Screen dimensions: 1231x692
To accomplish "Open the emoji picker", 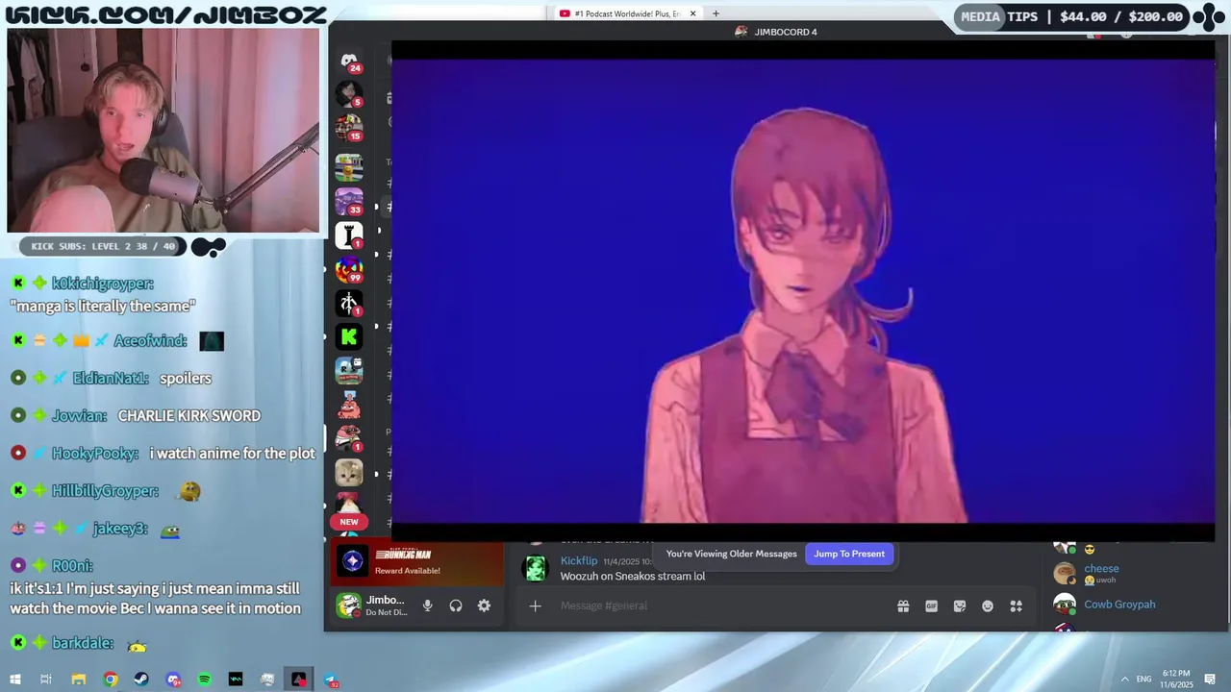I will pos(987,605).
